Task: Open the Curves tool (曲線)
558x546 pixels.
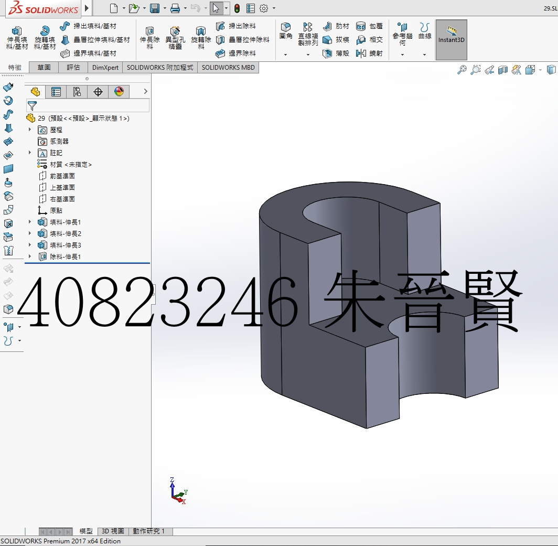Action: (425, 30)
